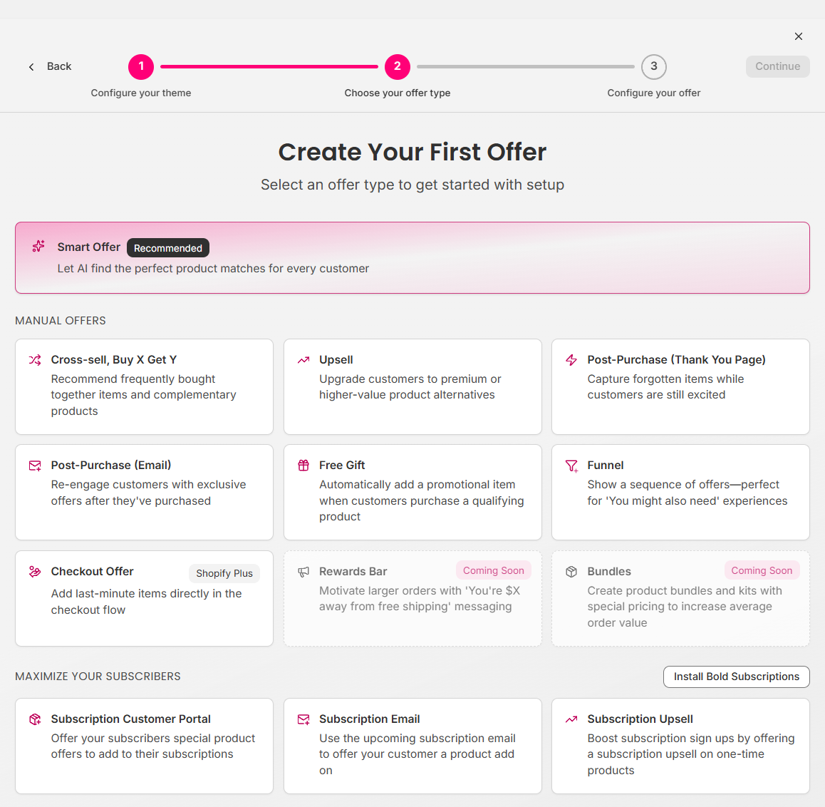This screenshot has height=807, width=825.
Task: Click the Recommended badge
Action: click(168, 248)
